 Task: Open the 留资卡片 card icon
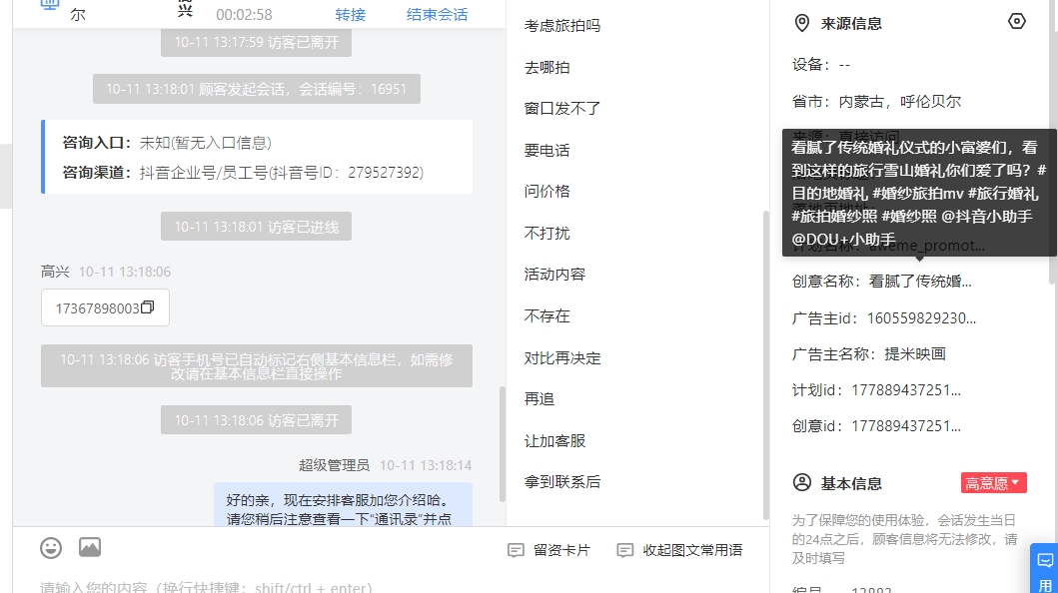(516, 550)
